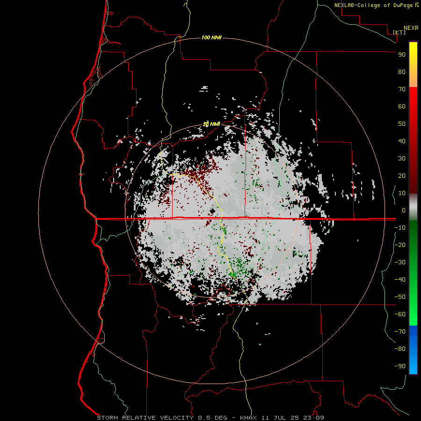Click the "-30" value on velocity scale

pyautogui.click(x=400, y=262)
